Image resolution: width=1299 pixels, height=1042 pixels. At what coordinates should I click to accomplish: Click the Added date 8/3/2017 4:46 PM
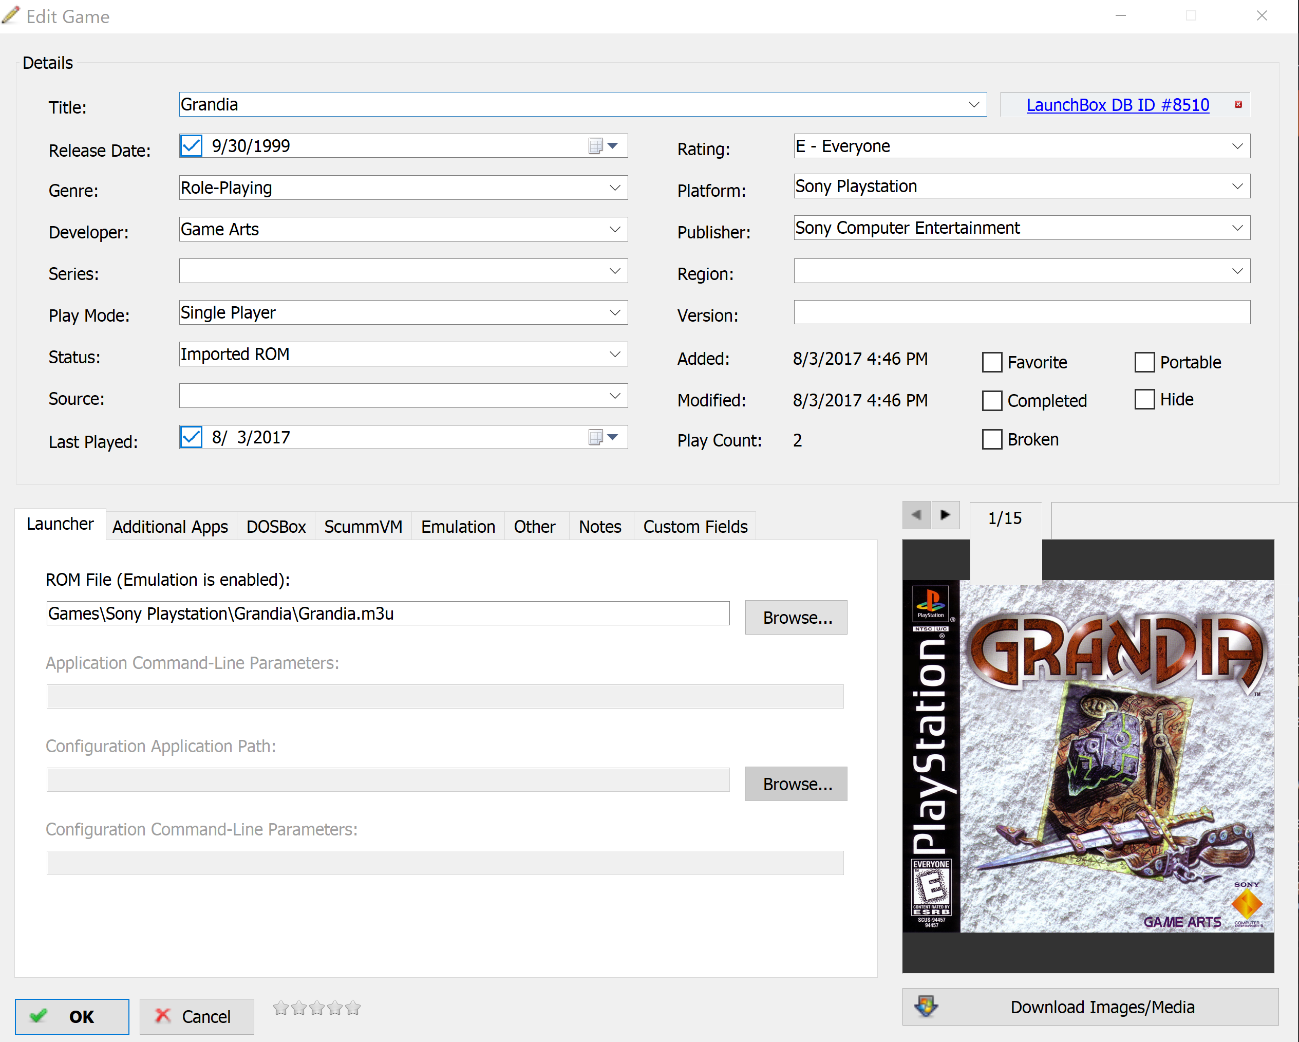point(860,359)
